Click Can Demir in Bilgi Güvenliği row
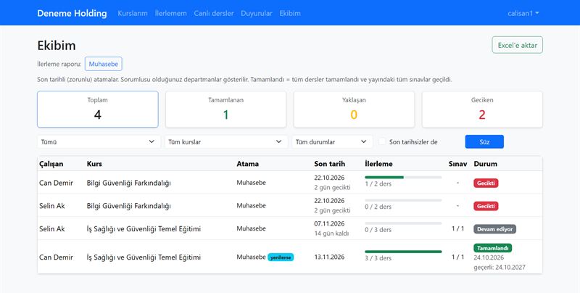The height and width of the screenshot is (293, 580). [x=57, y=183]
